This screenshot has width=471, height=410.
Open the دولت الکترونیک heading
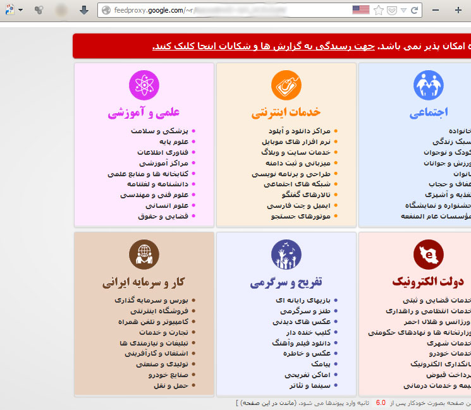point(428,282)
